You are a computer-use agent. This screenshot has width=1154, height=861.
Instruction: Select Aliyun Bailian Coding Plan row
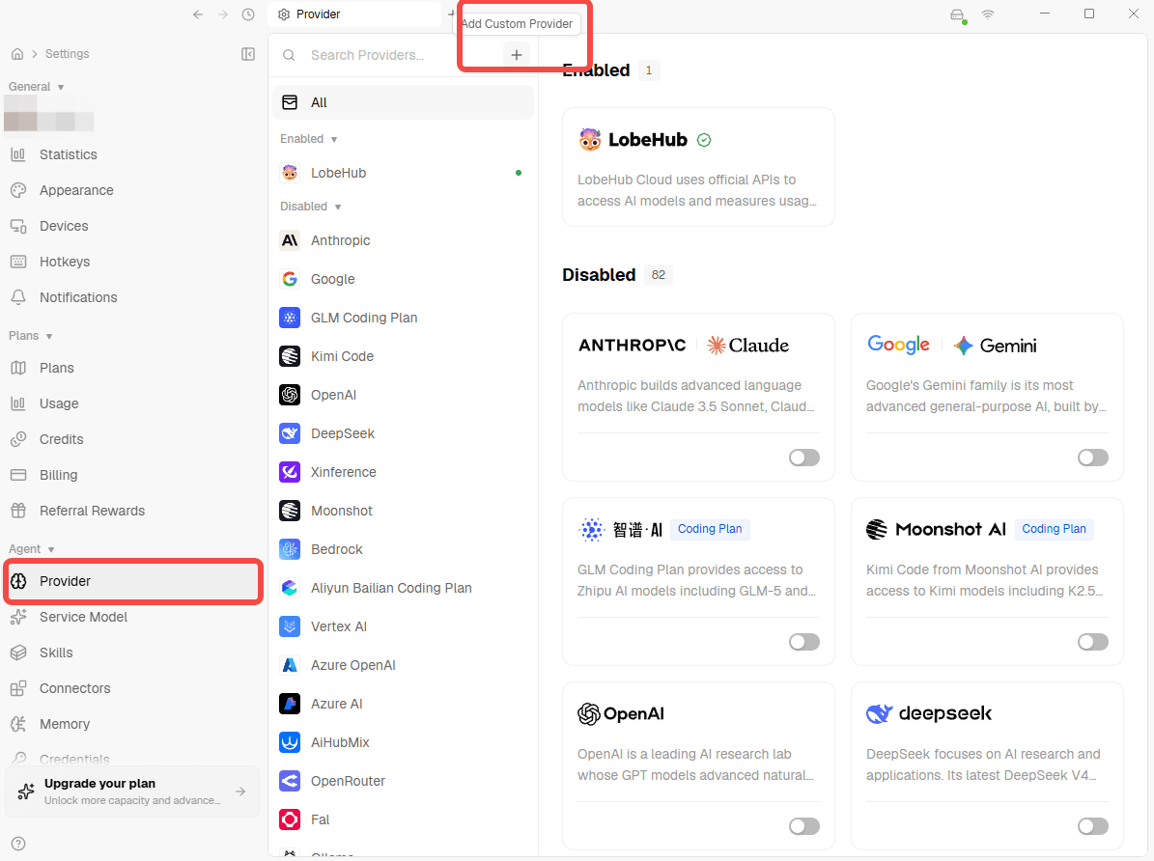pyautogui.click(x=404, y=588)
